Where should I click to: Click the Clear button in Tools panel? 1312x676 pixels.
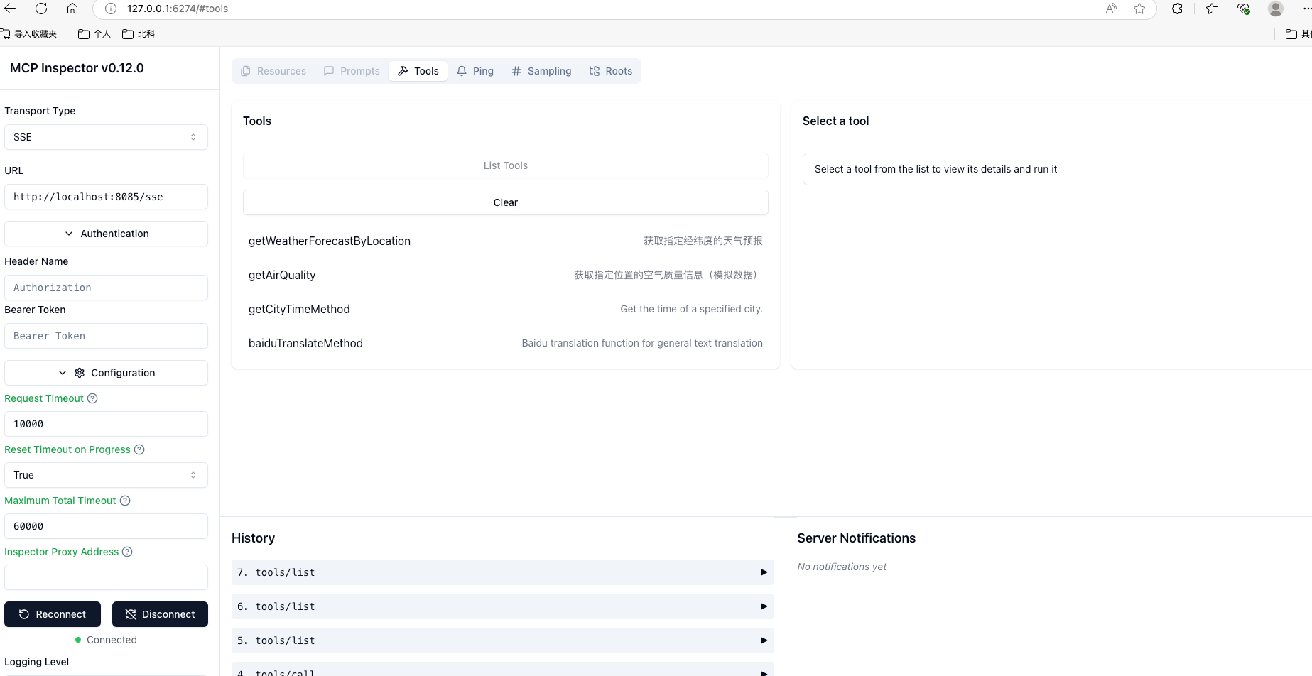(x=505, y=202)
